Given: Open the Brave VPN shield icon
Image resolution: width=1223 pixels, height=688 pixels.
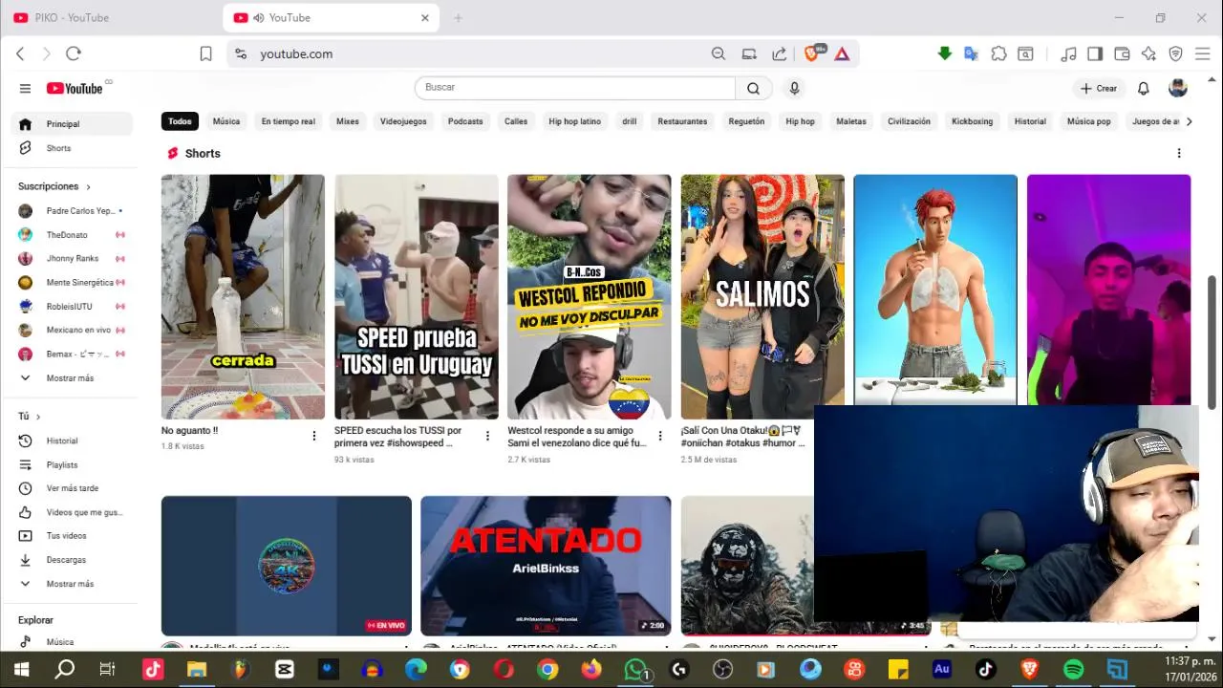Looking at the screenshot, I should point(1176,54).
